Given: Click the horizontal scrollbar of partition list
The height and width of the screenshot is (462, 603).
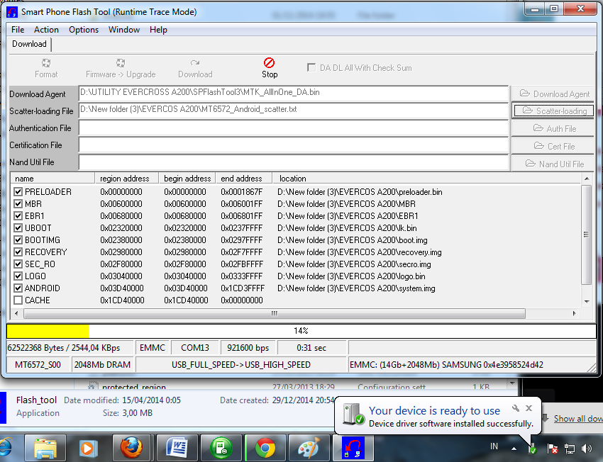Looking at the screenshot, I should pyautogui.click(x=275, y=313).
